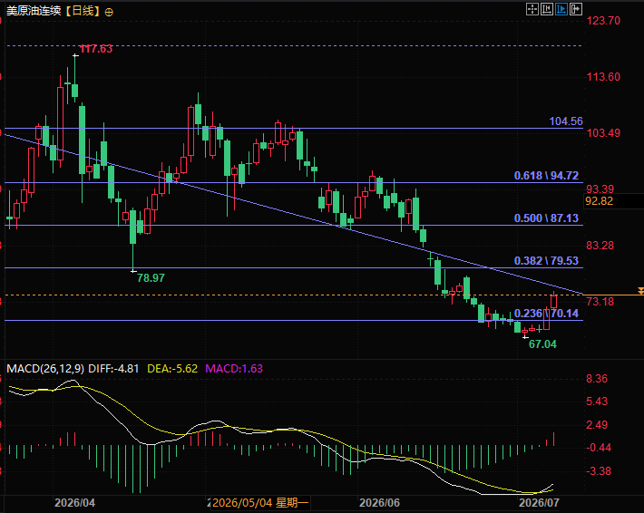Select the 104.56 horizontal line label

coord(566,121)
